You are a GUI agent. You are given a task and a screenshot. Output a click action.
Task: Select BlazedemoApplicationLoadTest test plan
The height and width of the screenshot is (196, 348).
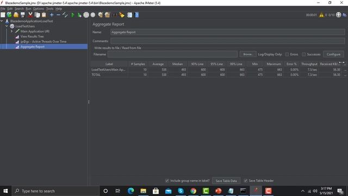32,21
